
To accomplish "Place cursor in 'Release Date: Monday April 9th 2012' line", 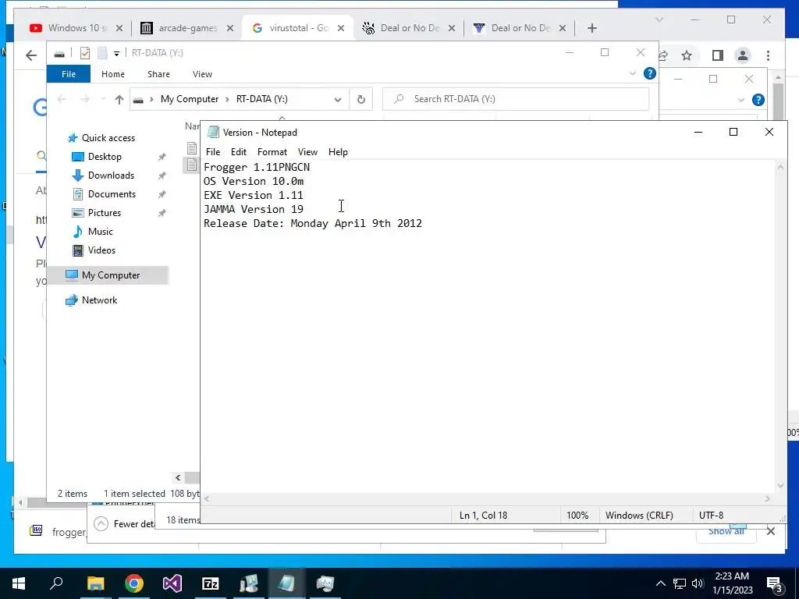I will pyautogui.click(x=312, y=223).
